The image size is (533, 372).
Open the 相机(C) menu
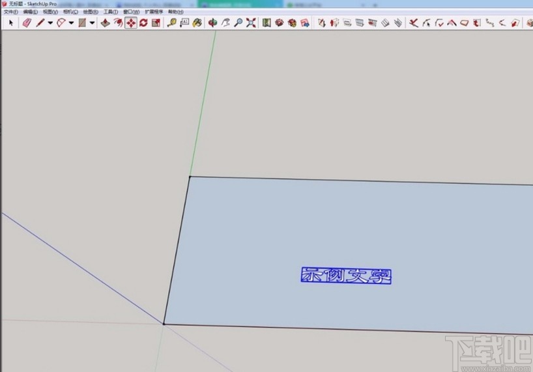click(x=70, y=12)
